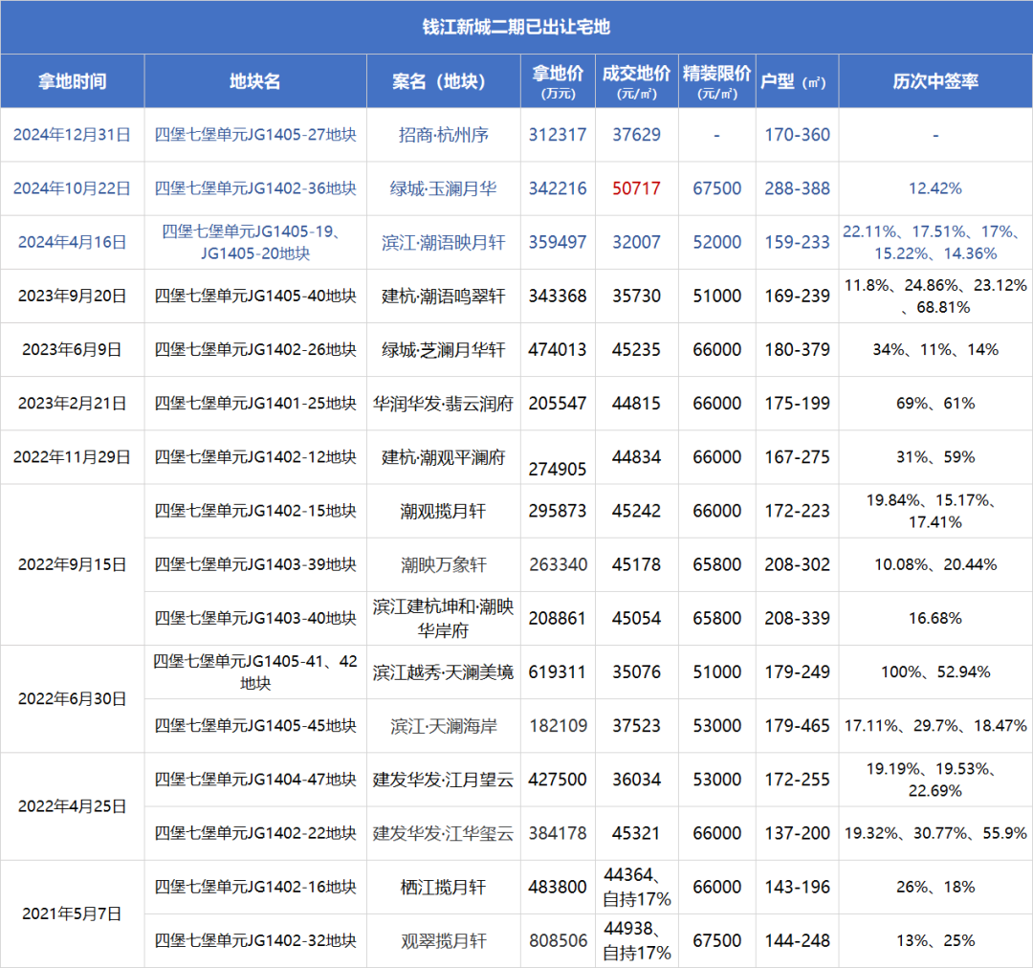Click the land price 312317
This screenshot has height=968, width=1033.
tap(558, 135)
